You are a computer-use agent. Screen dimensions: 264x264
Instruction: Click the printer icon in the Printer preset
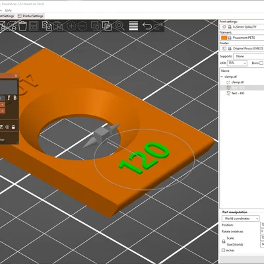pos(224,48)
